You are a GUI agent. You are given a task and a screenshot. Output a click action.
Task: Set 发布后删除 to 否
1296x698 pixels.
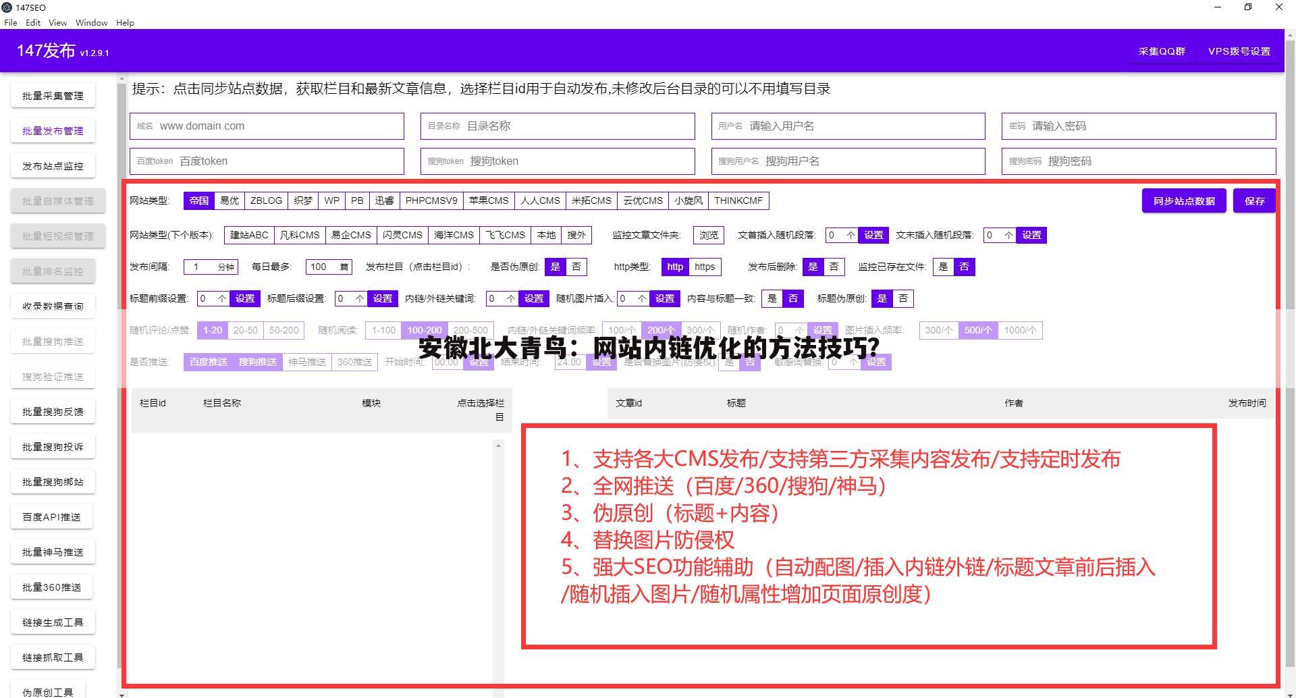[834, 267]
